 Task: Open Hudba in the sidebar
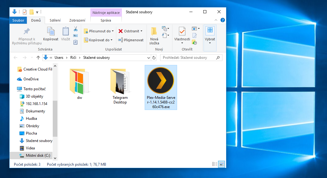28,119
